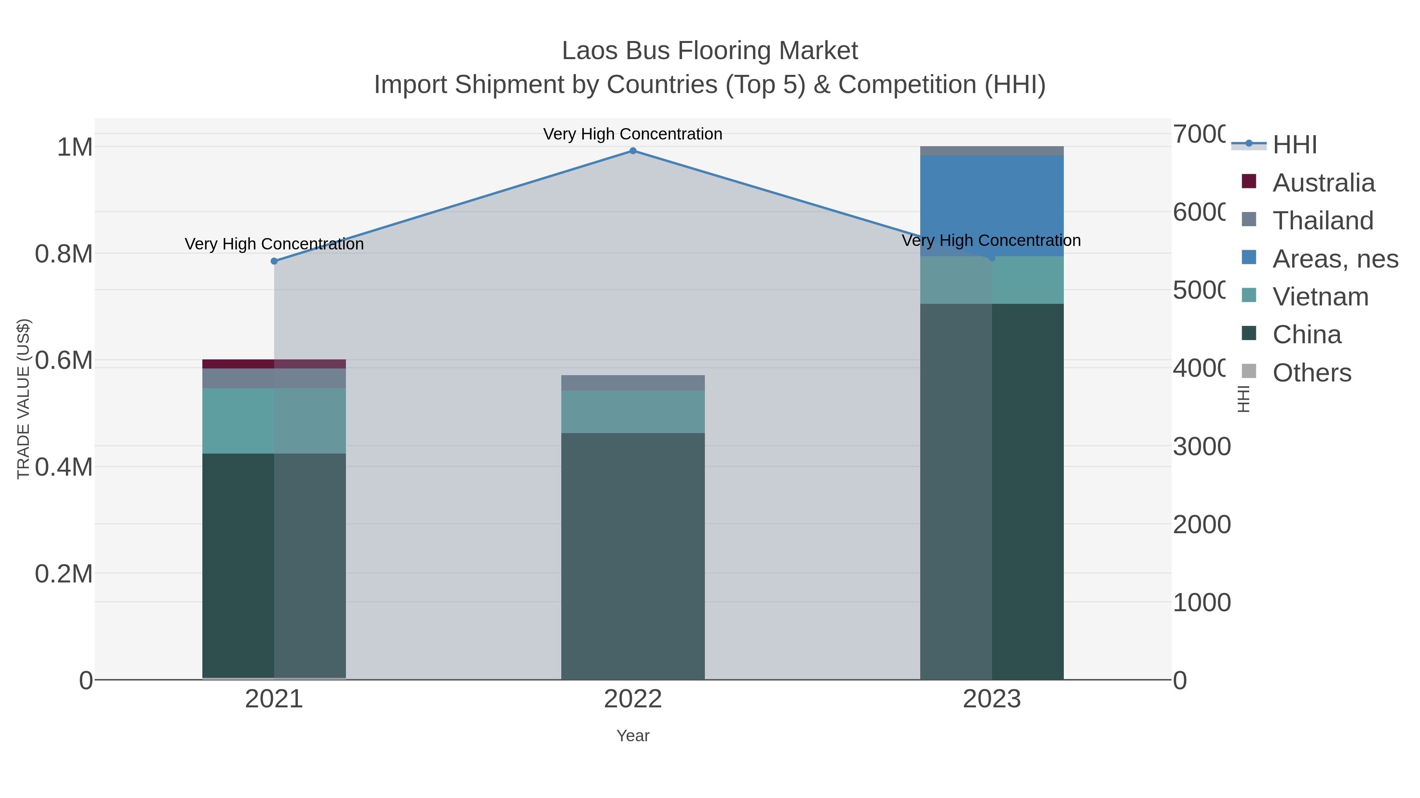Click the 2021 x-axis label
The image size is (1420, 798).
pyautogui.click(x=274, y=699)
